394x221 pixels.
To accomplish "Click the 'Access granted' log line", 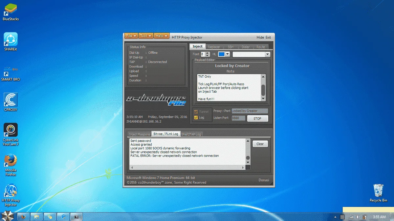I will point(141,144).
